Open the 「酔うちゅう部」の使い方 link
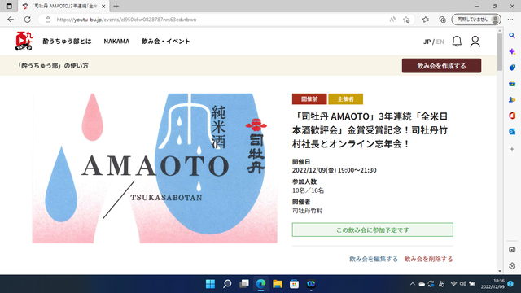 click(x=53, y=66)
